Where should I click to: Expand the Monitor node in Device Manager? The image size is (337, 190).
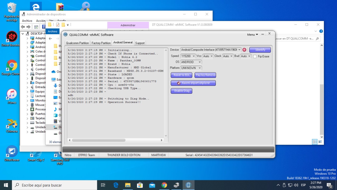pos(27,101)
